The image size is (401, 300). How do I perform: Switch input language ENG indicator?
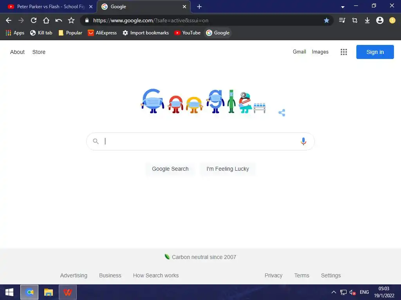click(364, 292)
